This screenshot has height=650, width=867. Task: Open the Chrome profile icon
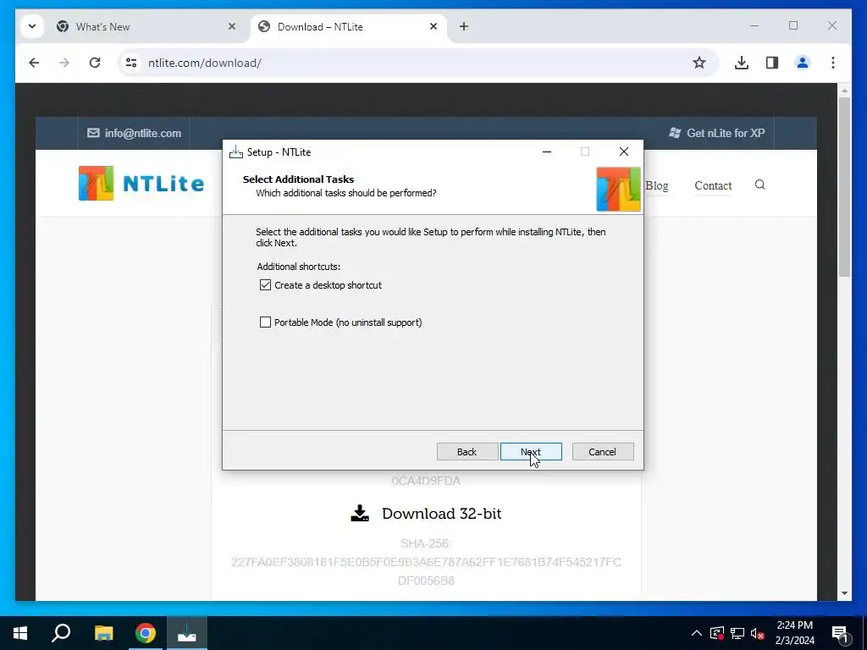(x=803, y=63)
